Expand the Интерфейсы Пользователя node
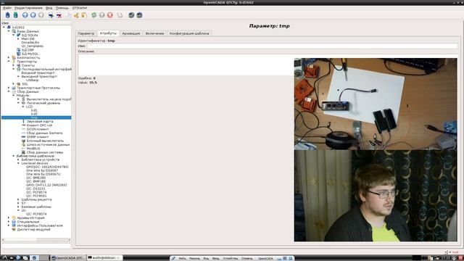This screenshot has height=261, width=464. click(9, 225)
